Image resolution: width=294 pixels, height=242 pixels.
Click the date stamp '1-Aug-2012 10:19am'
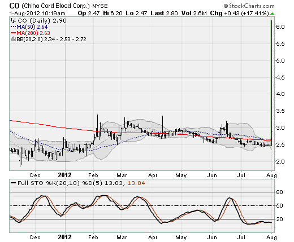(x=37, y=14)
